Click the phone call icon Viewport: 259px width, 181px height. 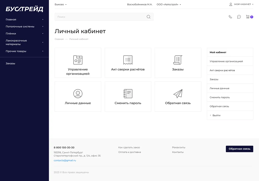[230, 17]
